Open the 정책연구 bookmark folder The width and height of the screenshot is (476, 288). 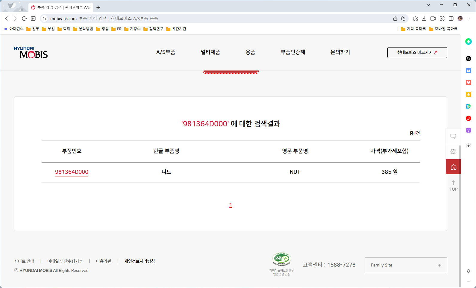coord(153,29)
